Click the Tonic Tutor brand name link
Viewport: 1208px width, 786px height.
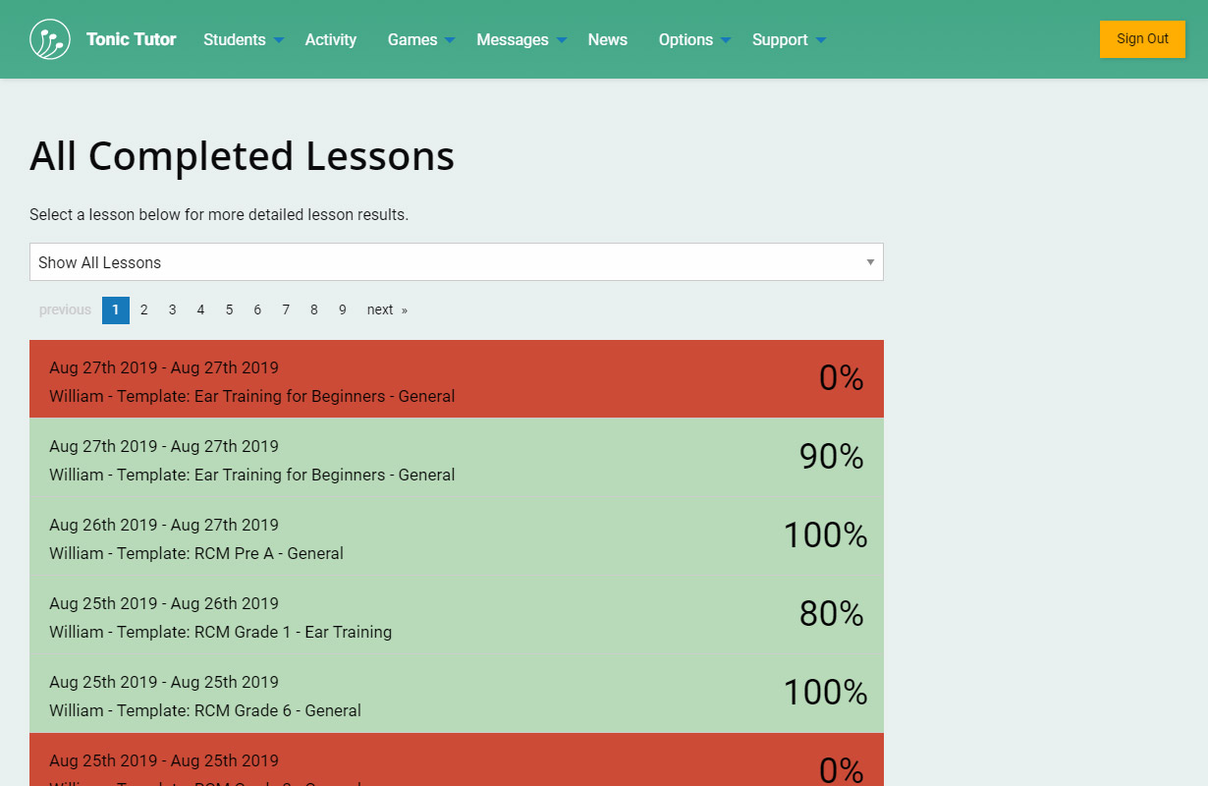click(x=131, y=39)
